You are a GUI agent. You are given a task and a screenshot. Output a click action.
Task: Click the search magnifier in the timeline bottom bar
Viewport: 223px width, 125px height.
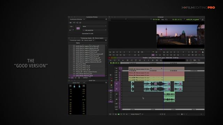pos(143,114)
